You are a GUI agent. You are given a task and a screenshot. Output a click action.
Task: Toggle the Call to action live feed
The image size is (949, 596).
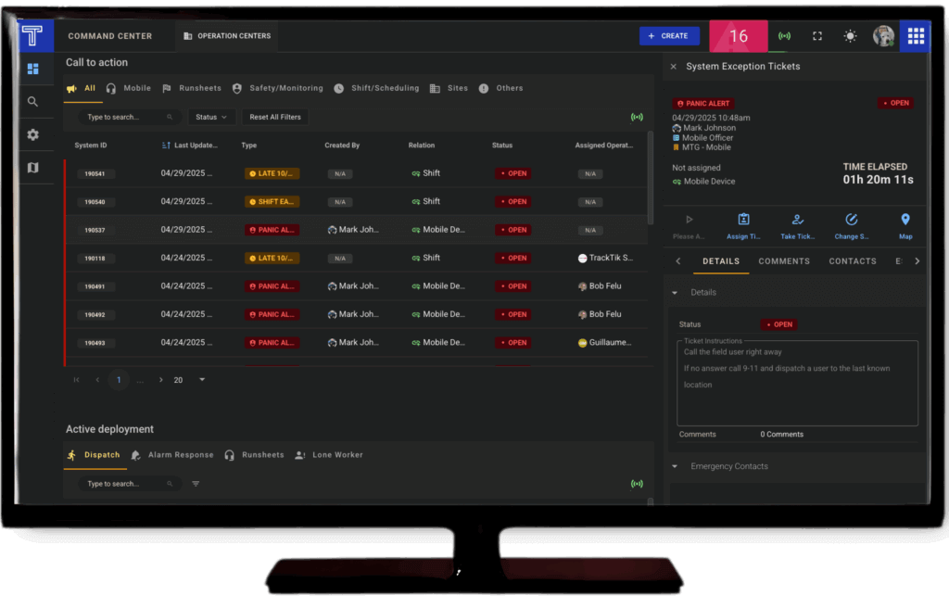[x=637, y=118]
